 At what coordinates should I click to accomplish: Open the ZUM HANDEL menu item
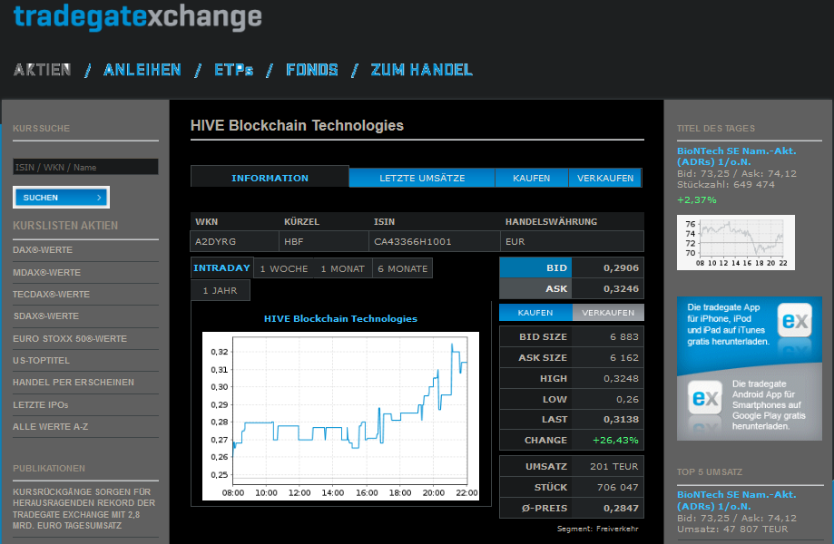[421, 70]
